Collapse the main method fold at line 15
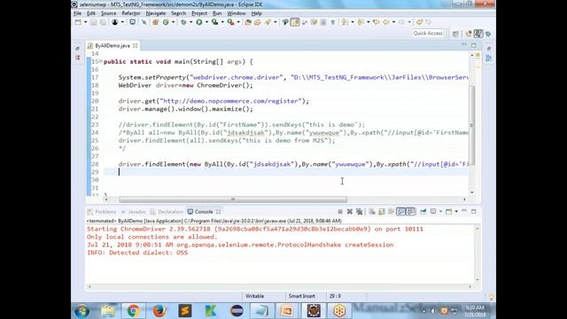Viewport: 567px width, 319px height. tap(100, 60)
